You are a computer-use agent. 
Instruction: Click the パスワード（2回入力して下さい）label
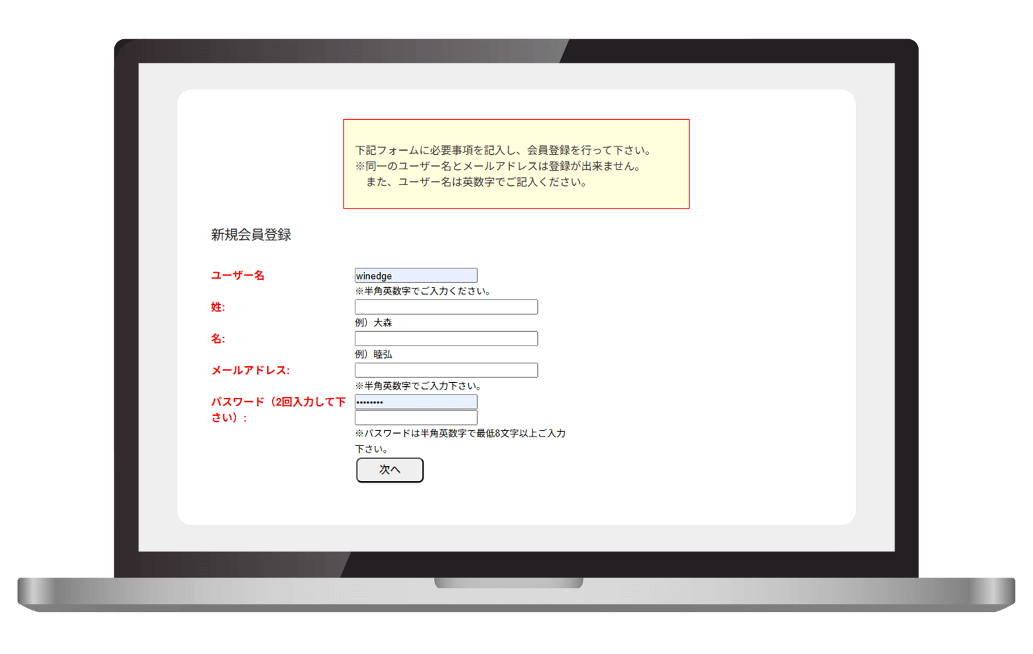(278, 409)
